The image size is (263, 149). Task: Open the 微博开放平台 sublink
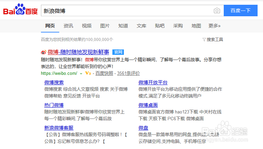tap(153, 82)
